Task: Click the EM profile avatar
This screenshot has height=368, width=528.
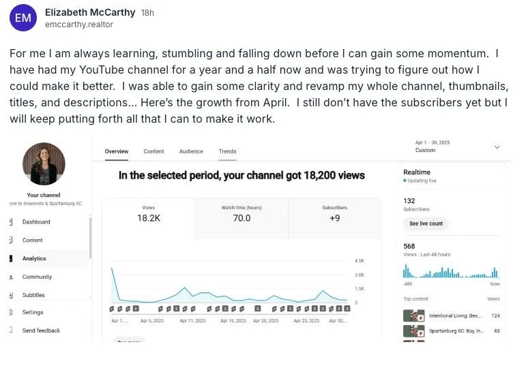Action: coord(23,18)
